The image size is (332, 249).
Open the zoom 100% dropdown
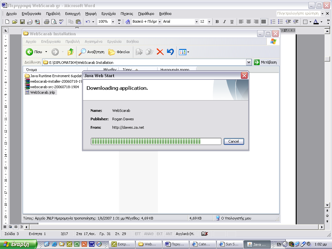(113, 22)
